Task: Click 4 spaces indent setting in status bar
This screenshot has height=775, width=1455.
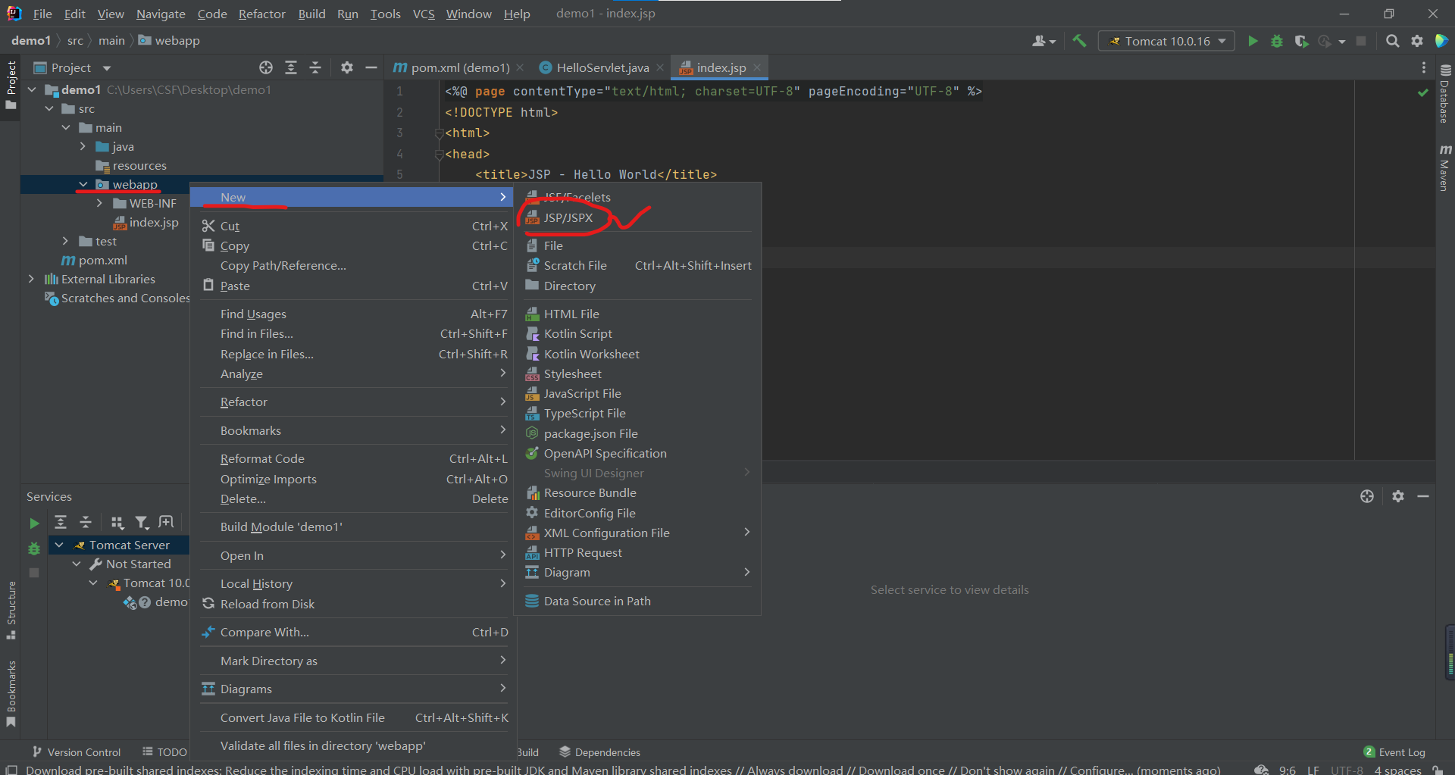Action: coord(1398,769)
